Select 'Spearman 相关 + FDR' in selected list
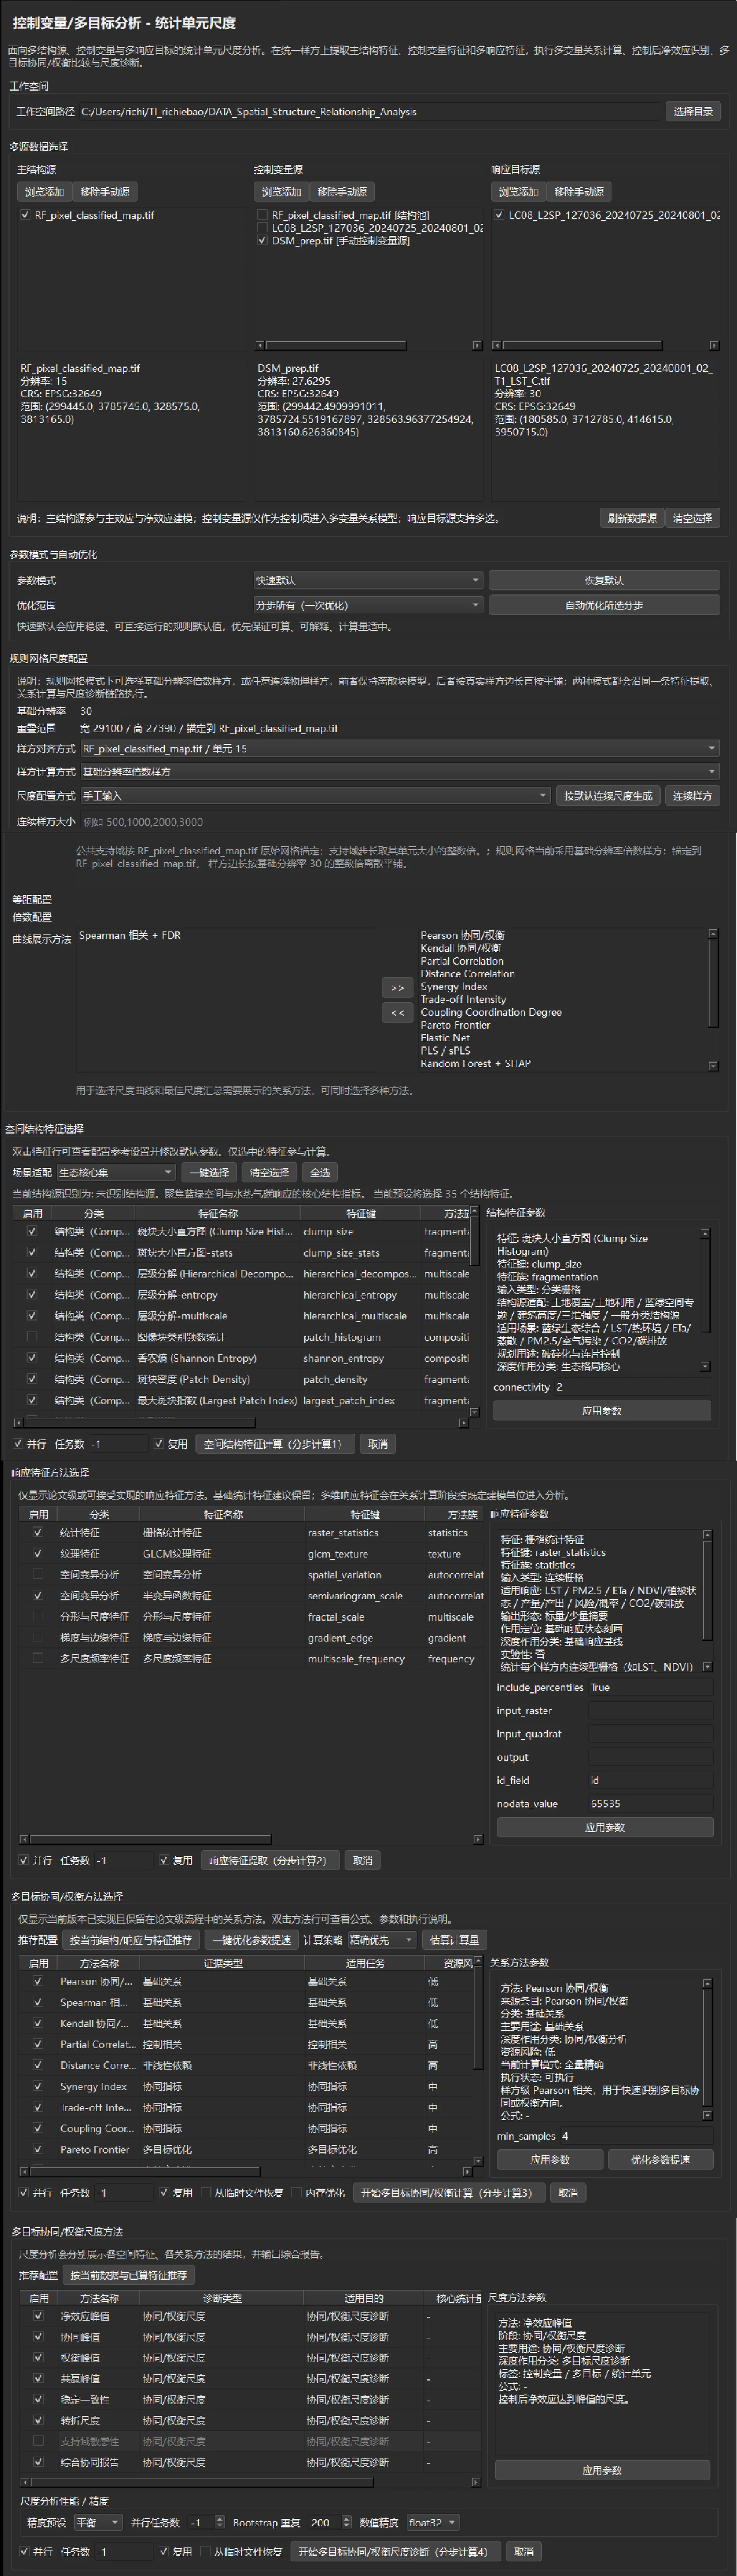737x2576 pixels. click(x=130, y=936)
